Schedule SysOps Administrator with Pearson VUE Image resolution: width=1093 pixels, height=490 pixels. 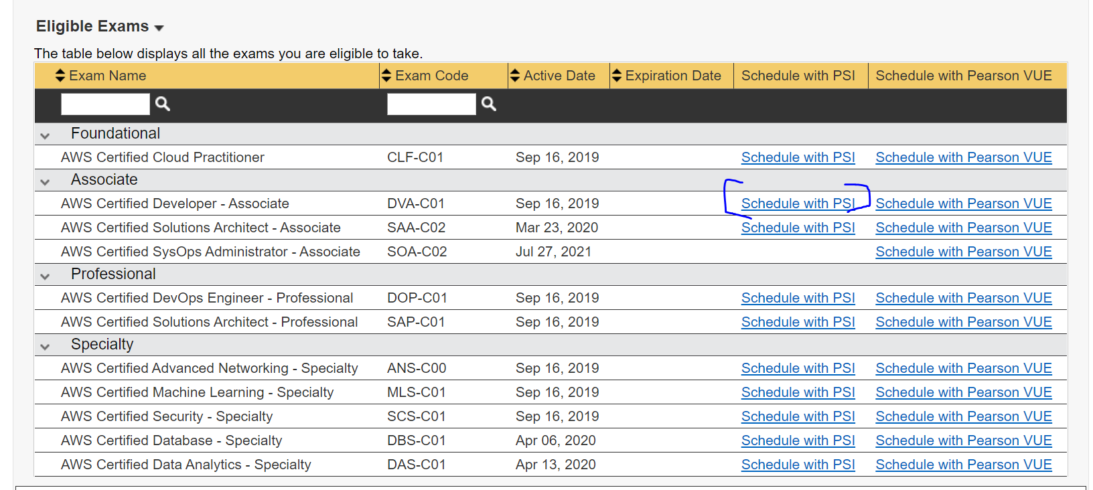coord(964,252)
